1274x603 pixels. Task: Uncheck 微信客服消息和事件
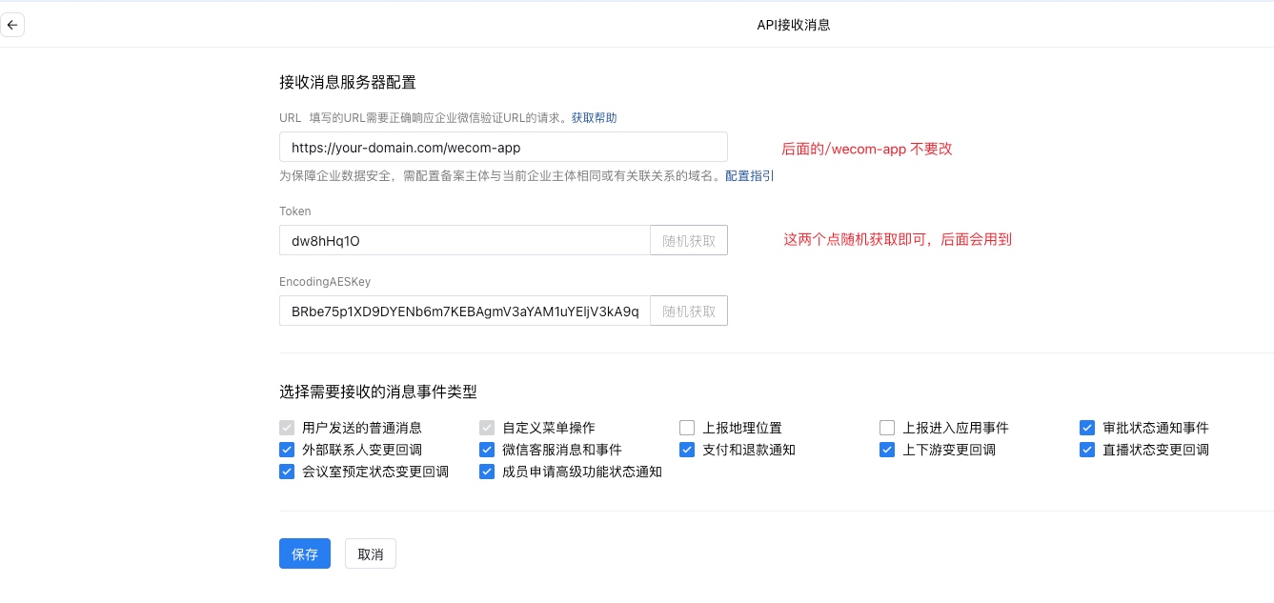click(487, 450)
